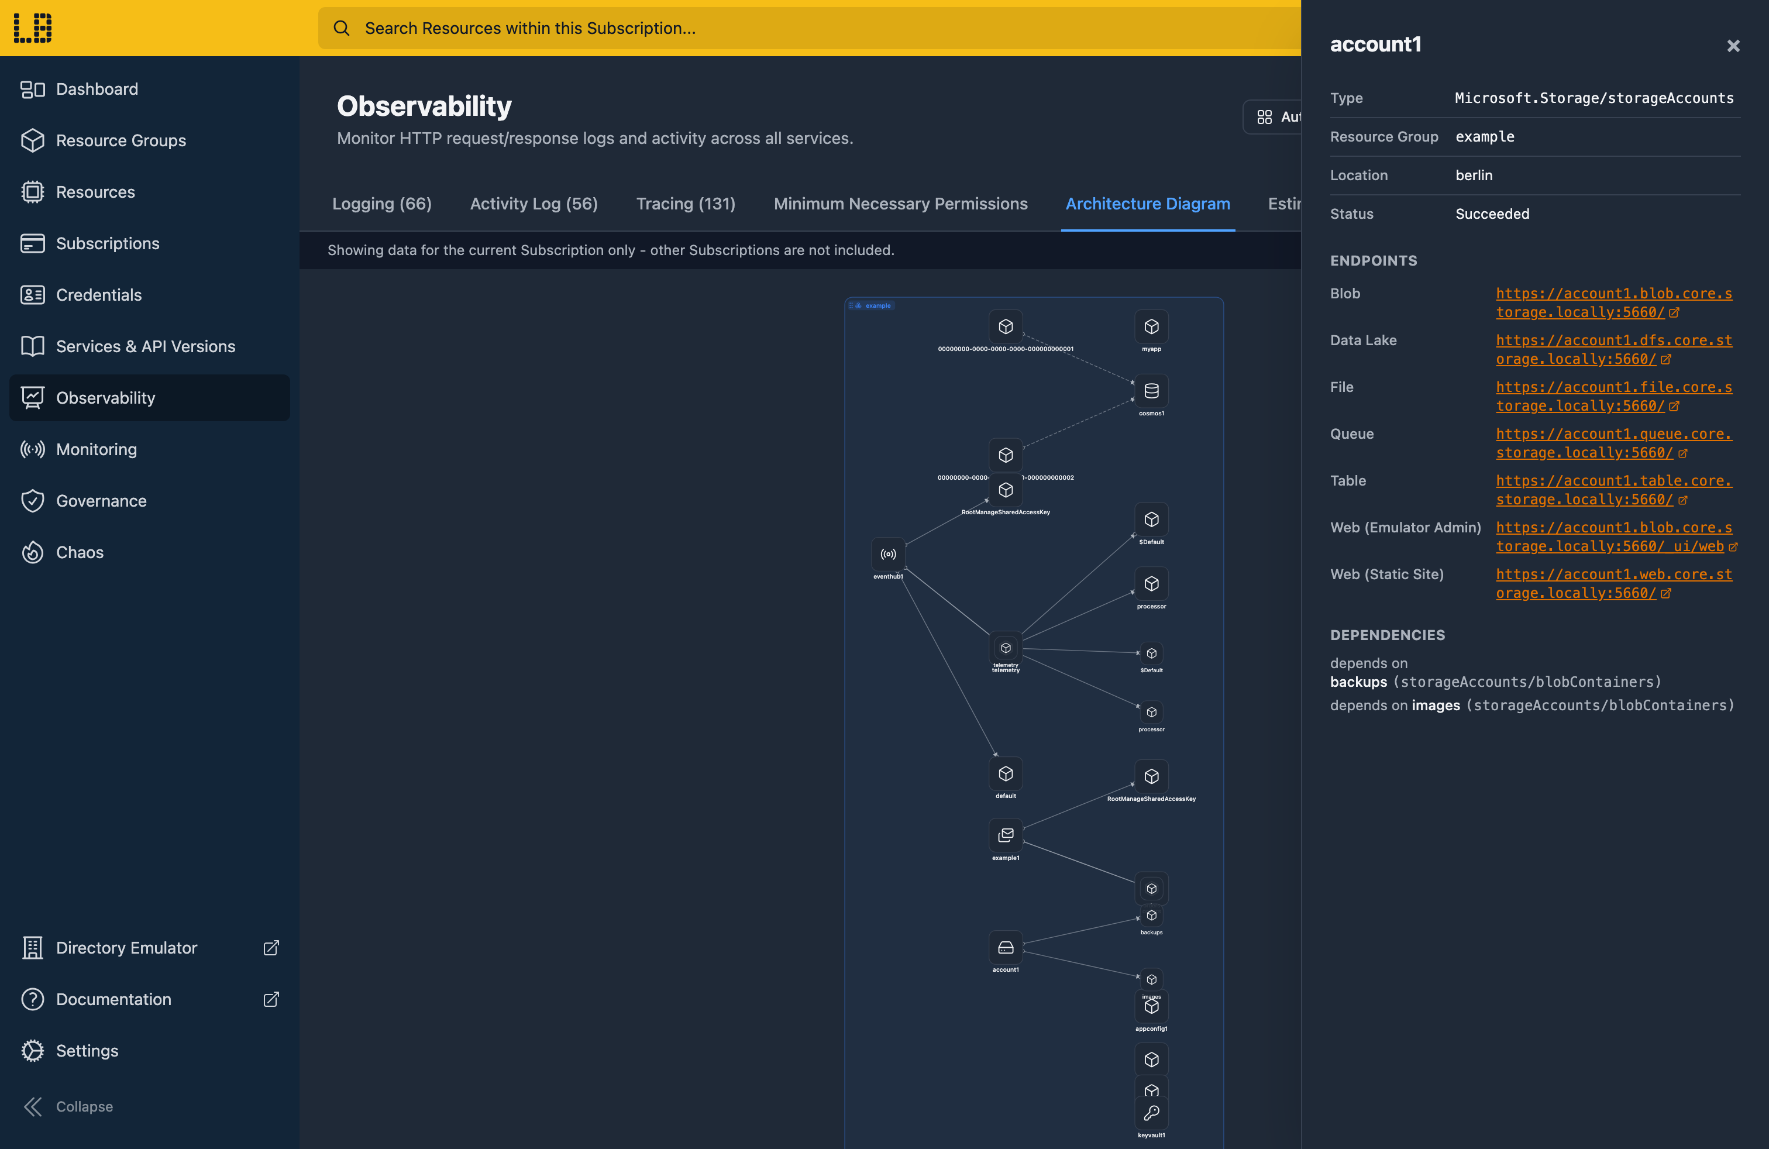Image resolution: width=1769 pixels, height=1149 pixels.
Task: Open Services & API Versions
Action: [150, 346]
